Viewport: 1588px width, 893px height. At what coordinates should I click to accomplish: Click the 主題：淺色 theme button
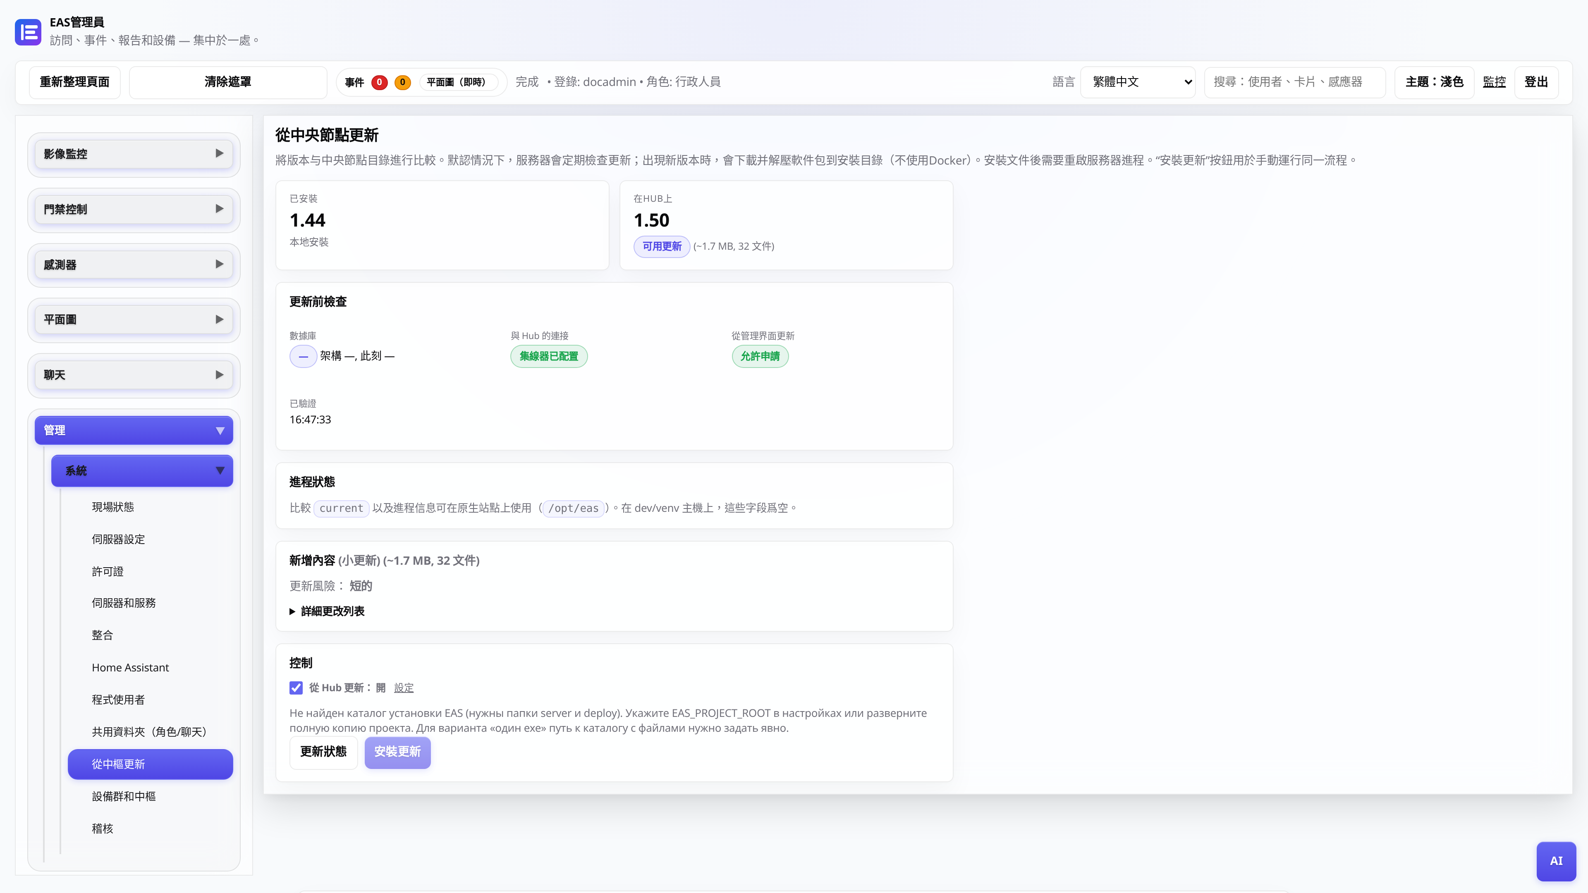[1434, 82]
